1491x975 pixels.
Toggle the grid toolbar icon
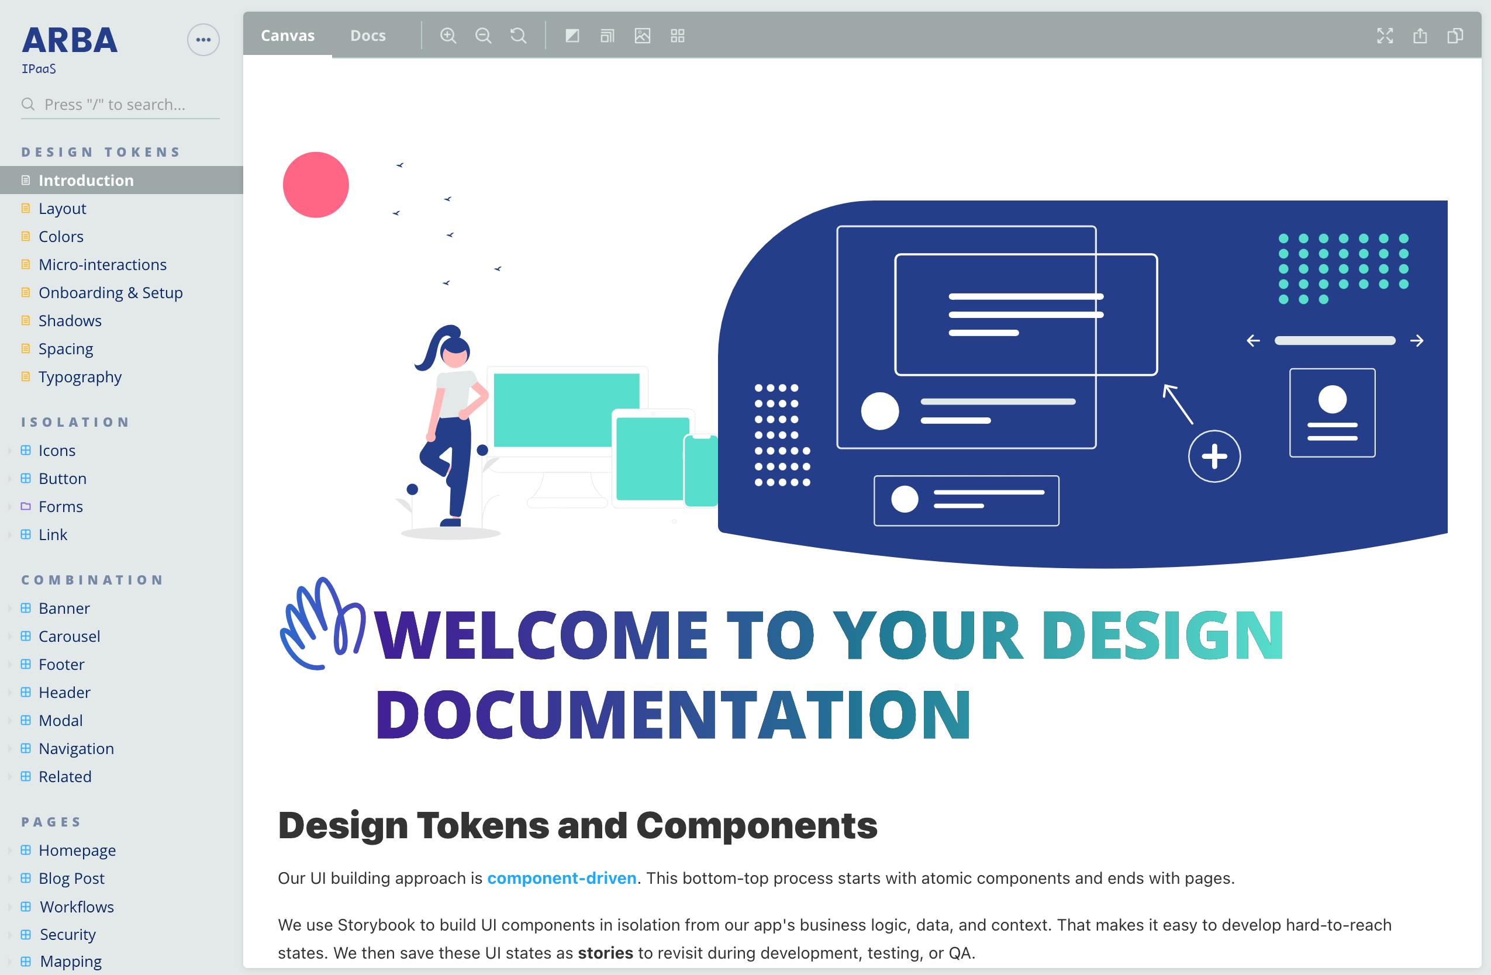[677, 36]
